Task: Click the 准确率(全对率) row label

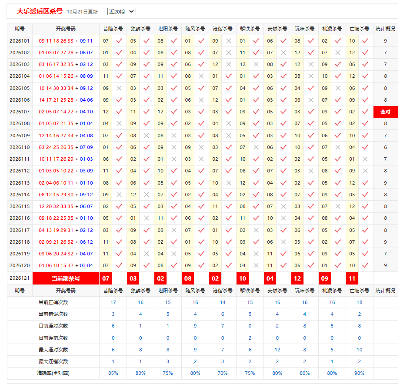Action: pyautogui.click(x=53, y=373)
